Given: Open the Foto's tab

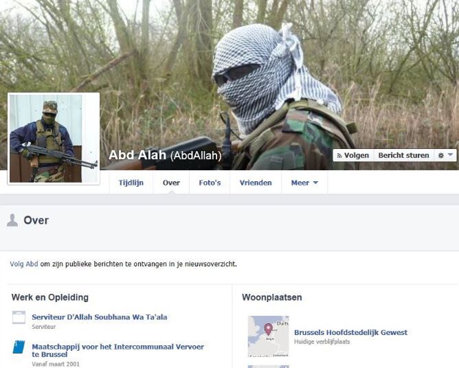Looking at the screenshot, I should (210, 183).
